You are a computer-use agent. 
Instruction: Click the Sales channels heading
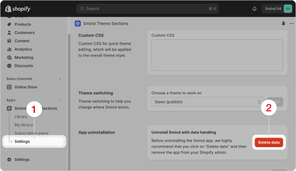pyautogui.click(x=19, y=79)
